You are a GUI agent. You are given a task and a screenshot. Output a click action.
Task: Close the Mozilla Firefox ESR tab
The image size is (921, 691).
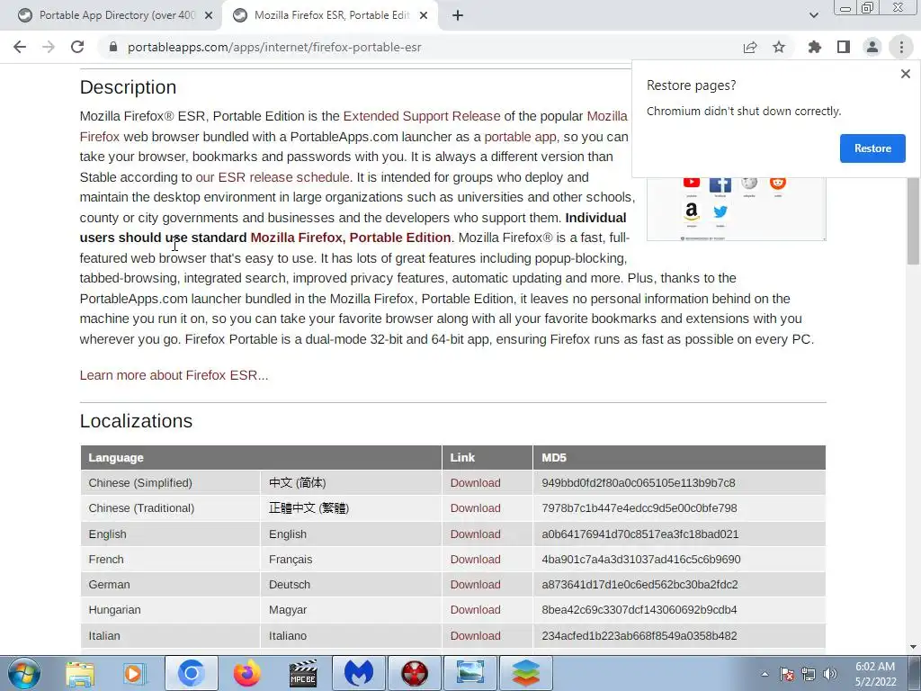point(424,16)
